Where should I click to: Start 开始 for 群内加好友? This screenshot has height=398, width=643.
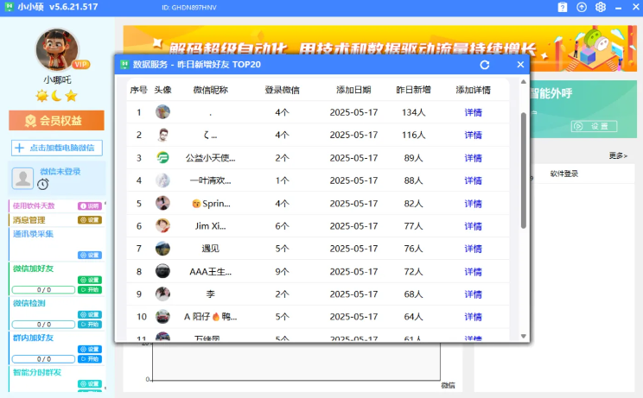coord(89,359)
